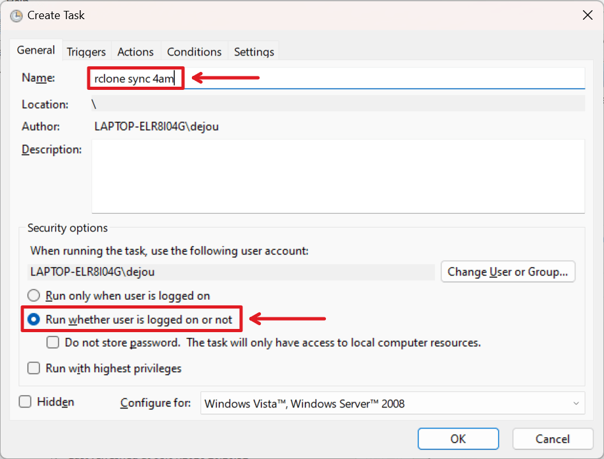This screenshot has height=459, width=604.
Task: Enable "Run with highest privileges"
Action: click(x=32, y=368)
